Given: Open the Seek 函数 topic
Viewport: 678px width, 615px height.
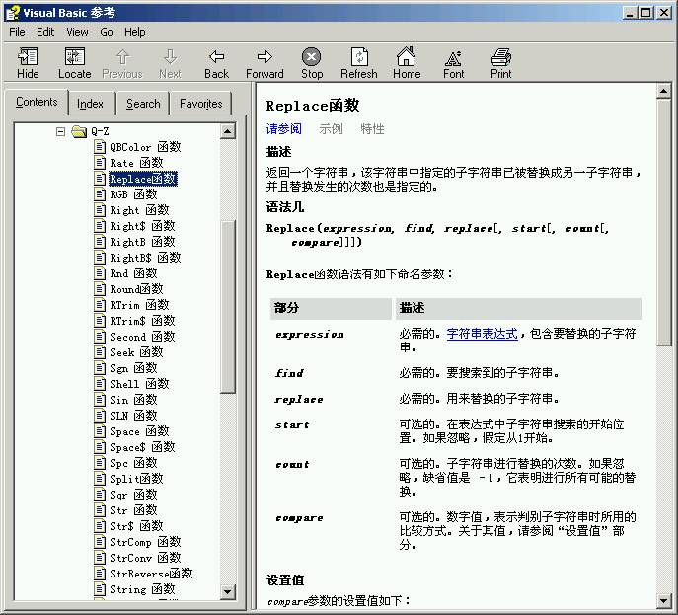Looking at the screenshot, I should 136,352.
